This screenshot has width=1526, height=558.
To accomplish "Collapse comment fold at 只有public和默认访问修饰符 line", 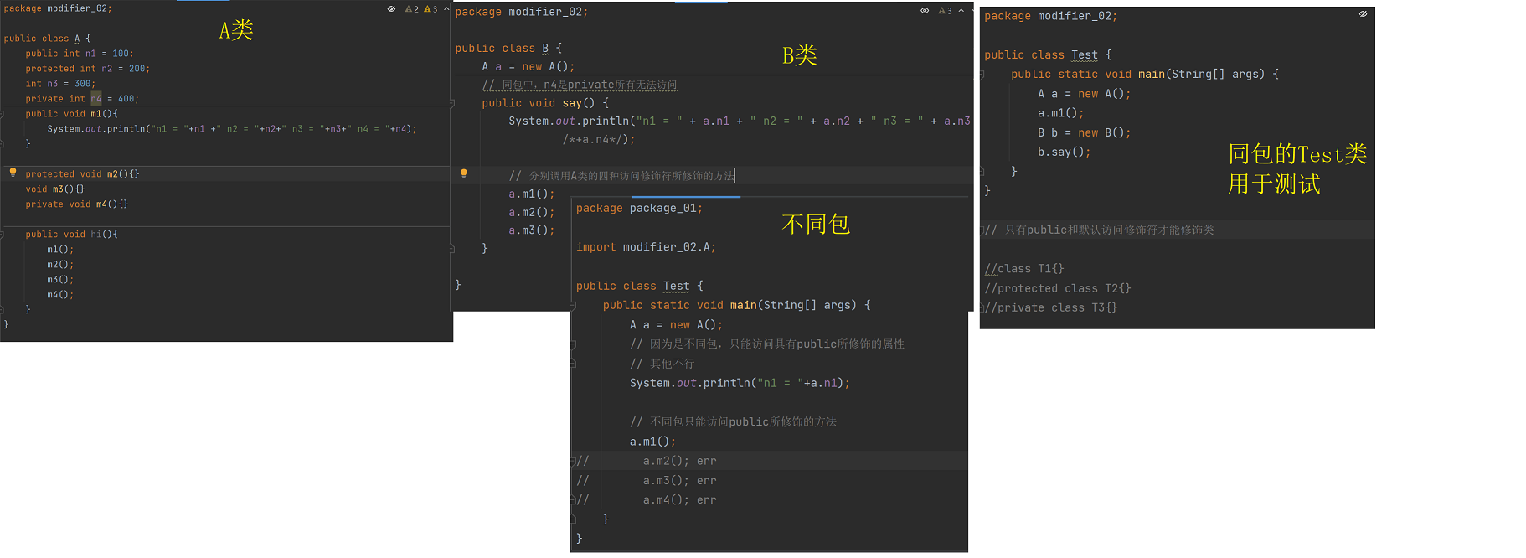I will point(982,230).
